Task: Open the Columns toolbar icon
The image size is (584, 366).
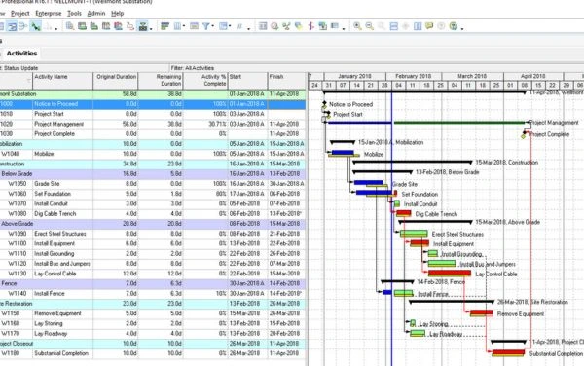Action: pos(177,26)
